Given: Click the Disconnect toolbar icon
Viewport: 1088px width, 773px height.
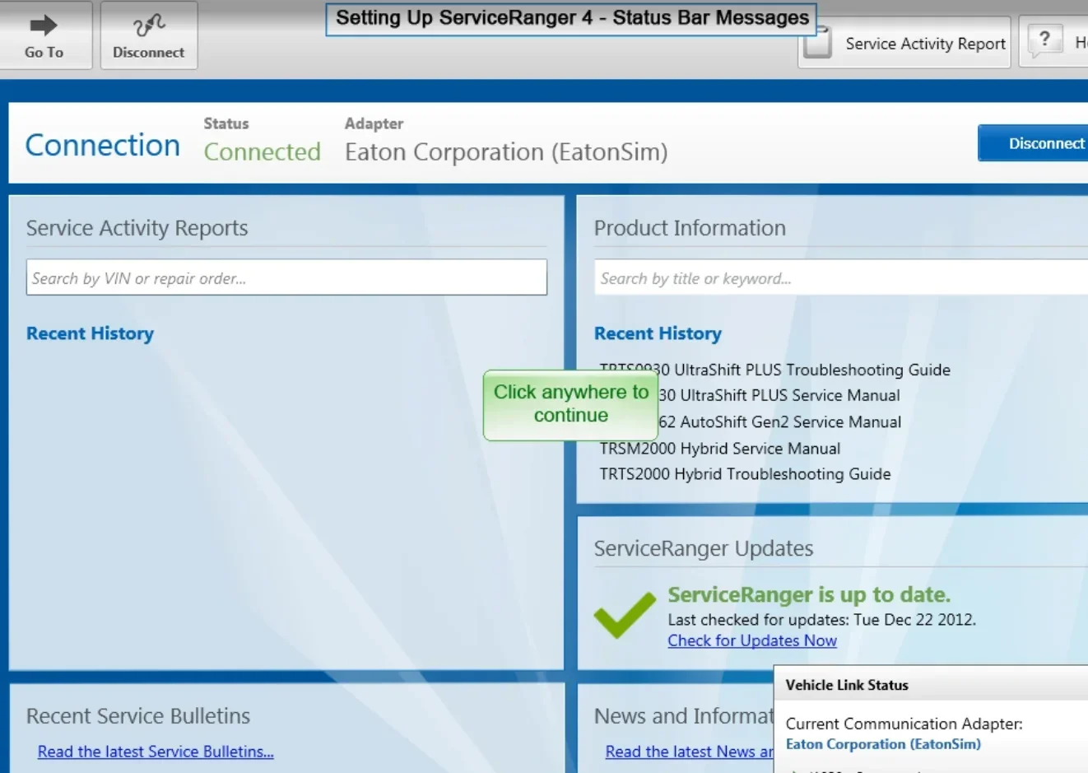Looking at the screenshot, I should (149, 35).
